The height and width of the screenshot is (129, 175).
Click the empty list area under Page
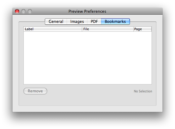pyautogui.click(x=142, y=58)
